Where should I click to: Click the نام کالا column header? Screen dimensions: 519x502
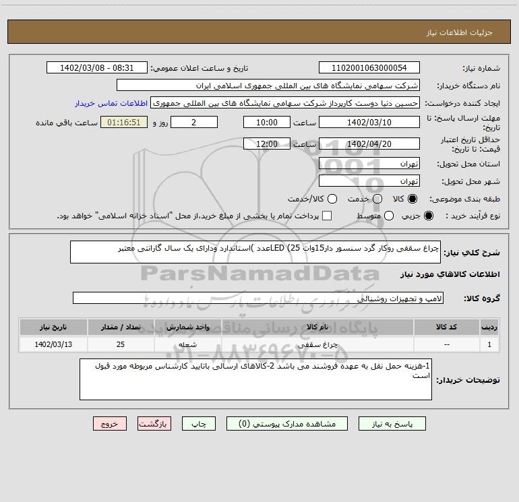(x=317, y=327)
